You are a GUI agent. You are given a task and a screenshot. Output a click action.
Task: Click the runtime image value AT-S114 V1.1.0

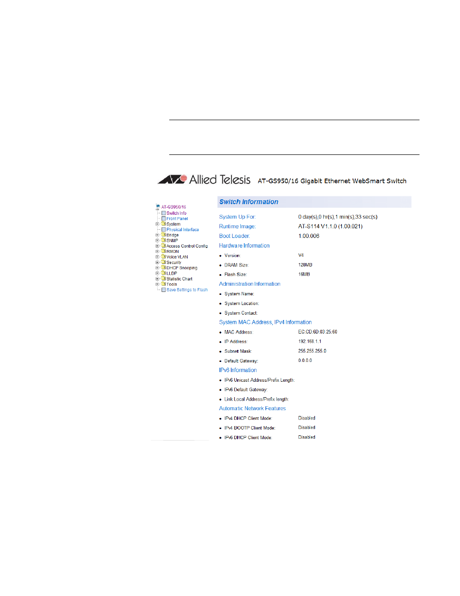click(x=330, y=226)
